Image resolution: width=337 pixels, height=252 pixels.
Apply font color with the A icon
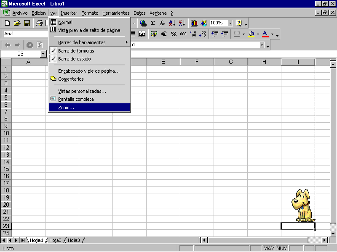coord(264,34)
